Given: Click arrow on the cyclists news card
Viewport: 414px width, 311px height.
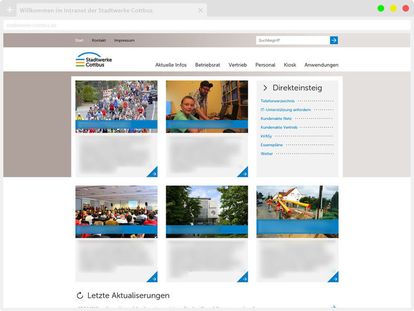Looking at the screenshot, I should coord(153,173).
